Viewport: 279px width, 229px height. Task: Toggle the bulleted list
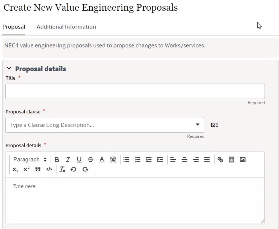click(x=126, y=160)
